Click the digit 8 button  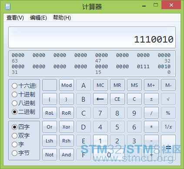[x=117, y=113]
